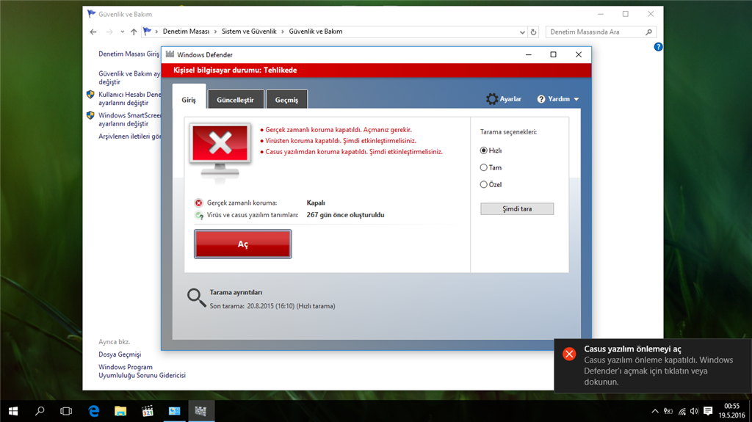Go back in Güvenlik ve Bakım window
The height and width of the screenshot is (422, 752).
[93, 32]
